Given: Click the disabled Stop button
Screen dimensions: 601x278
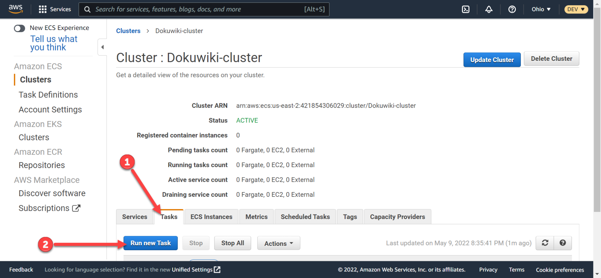Looking at the screenshot, I should click(196, 243).
